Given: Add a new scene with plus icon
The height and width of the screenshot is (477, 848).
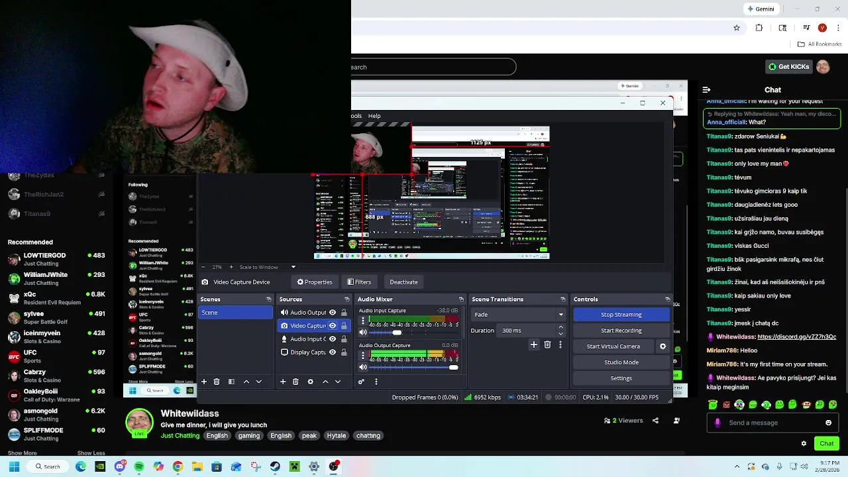Looking at the screenshot, I should pos(204,382).
